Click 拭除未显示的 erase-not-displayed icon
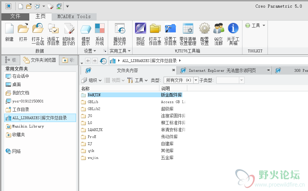This screenshot has height=191, width=308. tap(69, 29)
